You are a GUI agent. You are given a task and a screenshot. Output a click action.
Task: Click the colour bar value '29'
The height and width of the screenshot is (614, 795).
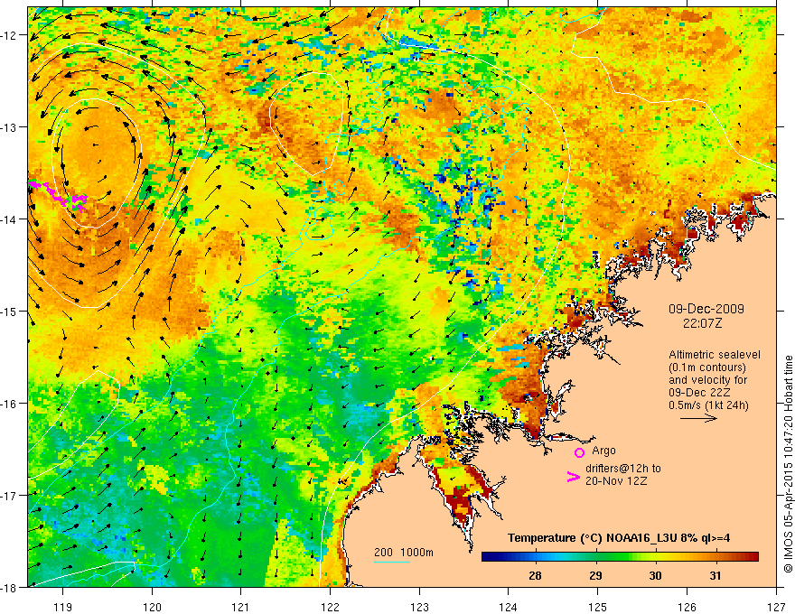click(595, 575)
